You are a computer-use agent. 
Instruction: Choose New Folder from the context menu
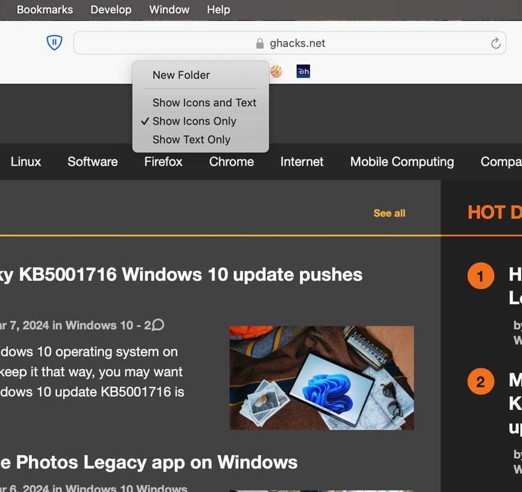pos(181,75)
